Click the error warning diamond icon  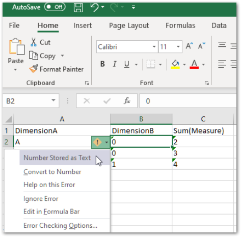pos(97,142)
